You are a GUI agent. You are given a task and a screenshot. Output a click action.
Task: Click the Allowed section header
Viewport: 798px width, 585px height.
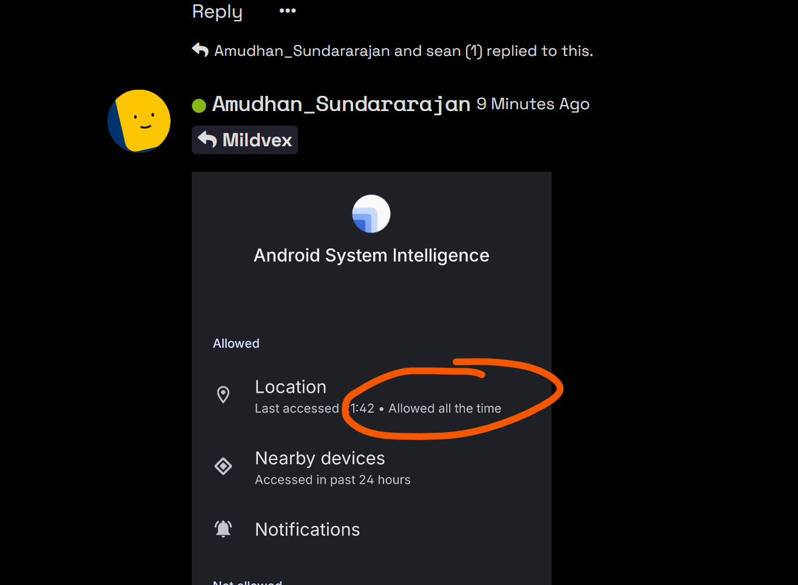click(236, 343)
